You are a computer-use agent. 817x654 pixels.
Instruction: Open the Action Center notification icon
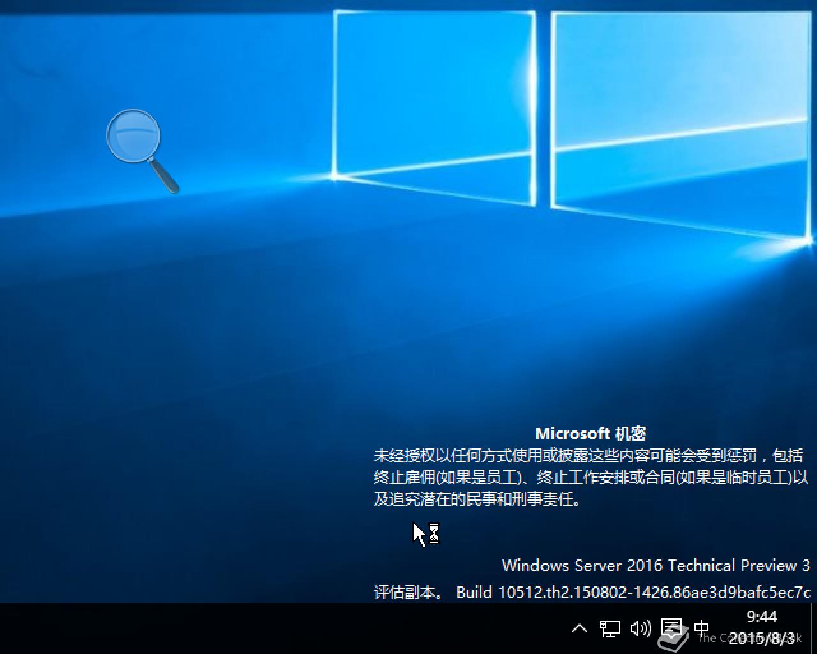click(x=671, y=628)
